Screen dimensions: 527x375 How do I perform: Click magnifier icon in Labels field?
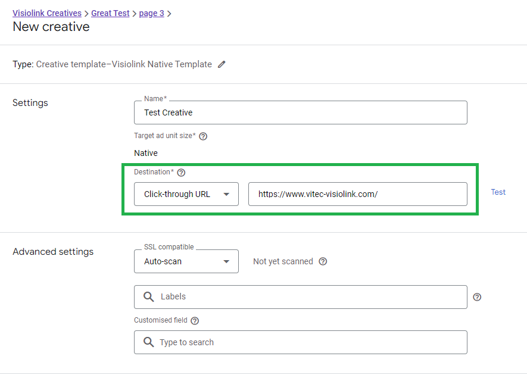coord(148,296)
